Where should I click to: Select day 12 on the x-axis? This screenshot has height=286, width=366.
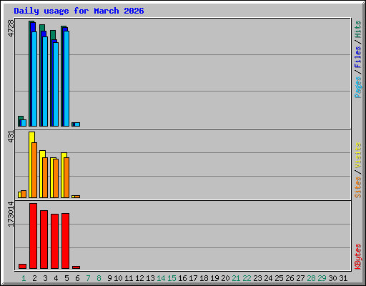[x=139, y=278]
